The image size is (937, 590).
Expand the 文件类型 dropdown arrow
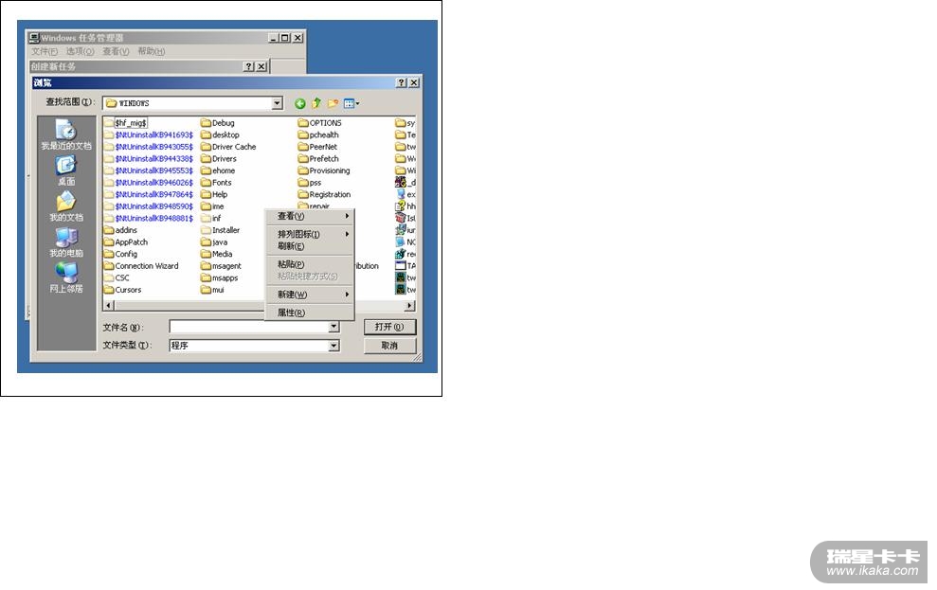[x=334, y=345]
